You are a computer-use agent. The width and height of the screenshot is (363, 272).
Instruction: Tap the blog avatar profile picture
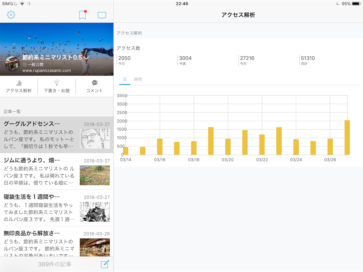[x=13, y=63]
